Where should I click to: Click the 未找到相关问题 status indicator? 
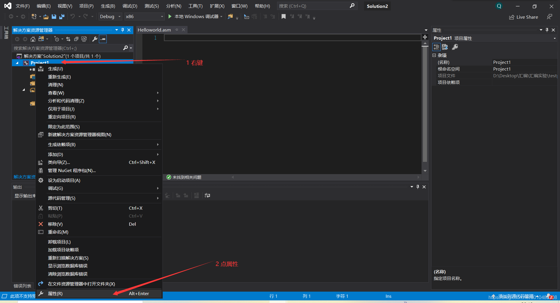184,177
